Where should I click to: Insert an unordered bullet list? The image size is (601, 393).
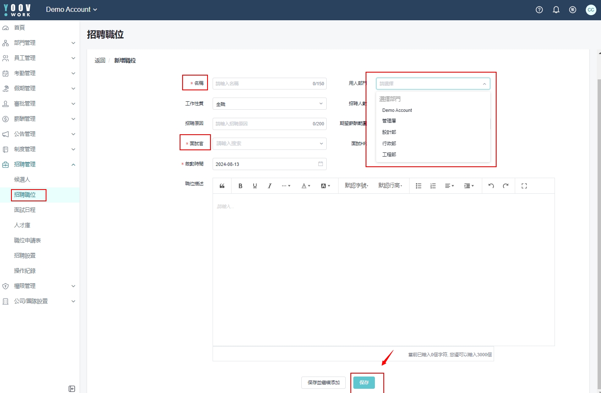click(418, 186)
